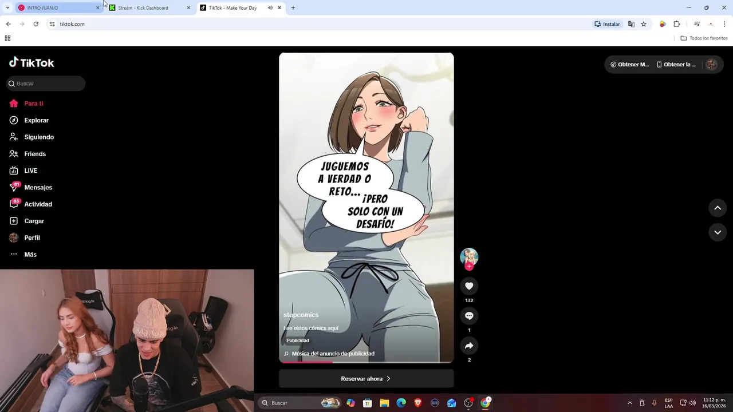733x412 pixels.
Task: Open the media control icon
Action: click(x=697, y=24)
